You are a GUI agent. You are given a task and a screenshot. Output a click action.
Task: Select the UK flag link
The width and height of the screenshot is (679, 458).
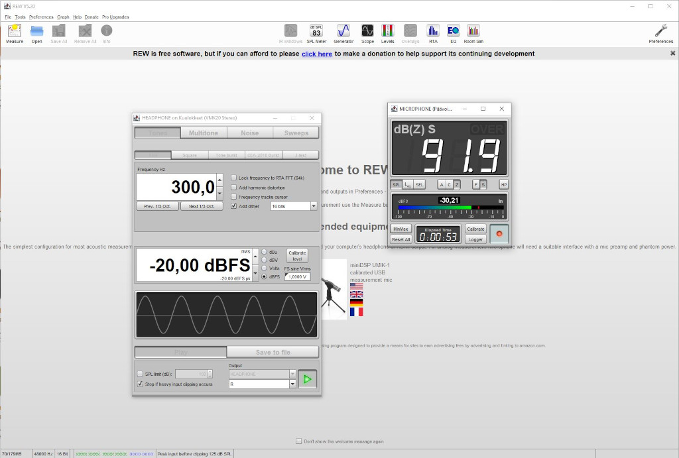point(356,294)
